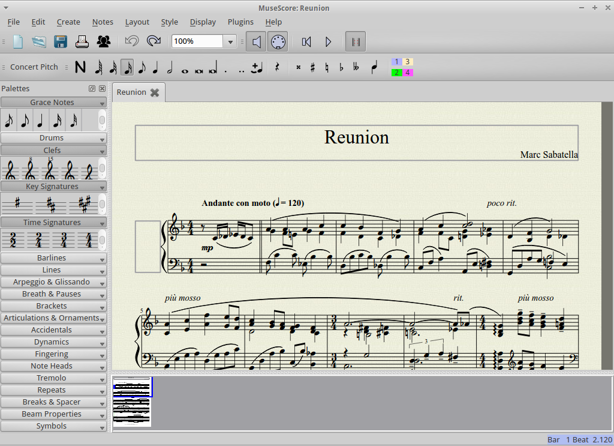This screenshot has height=446, width=614.
Task: Apply double sharp accidental
Action: point(299,67)
